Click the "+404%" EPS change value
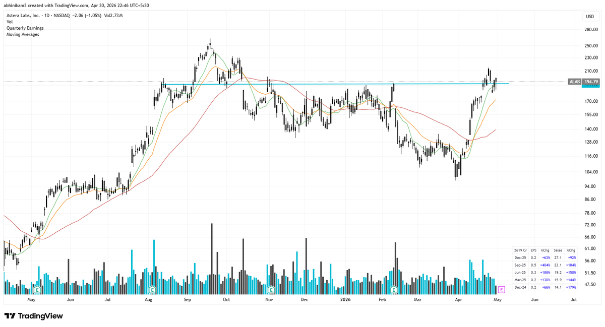Viewport: 605px width, 327px height. click(x=544, y=265)
